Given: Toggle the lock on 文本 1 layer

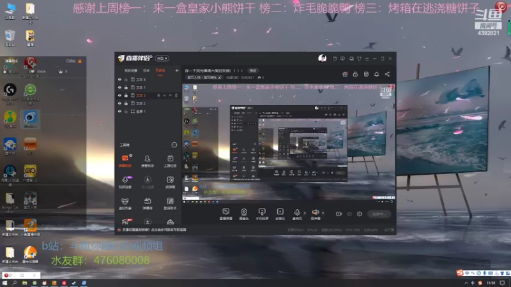Looking at the screenshot, I should [x=126, y=87].
